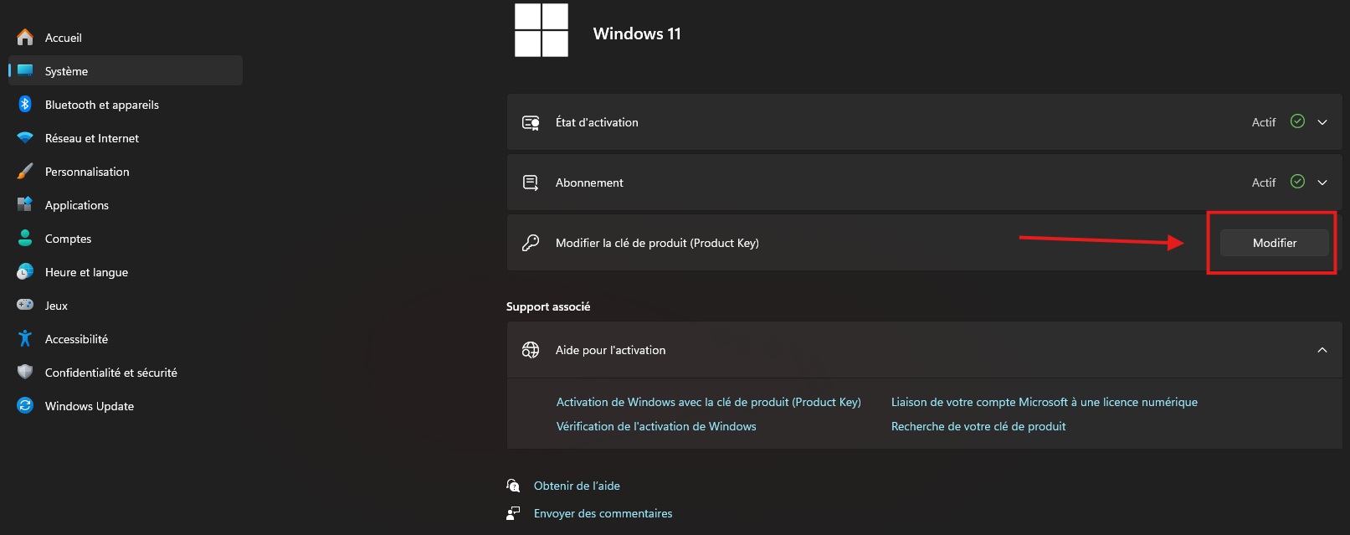
Task: Click the État d'activation label
Action: (597, 122)
